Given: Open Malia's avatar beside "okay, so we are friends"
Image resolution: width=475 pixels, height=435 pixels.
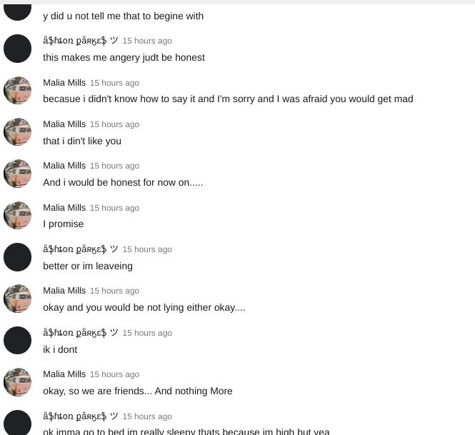Looking at the screenshot, I should (x=18, y=382).
